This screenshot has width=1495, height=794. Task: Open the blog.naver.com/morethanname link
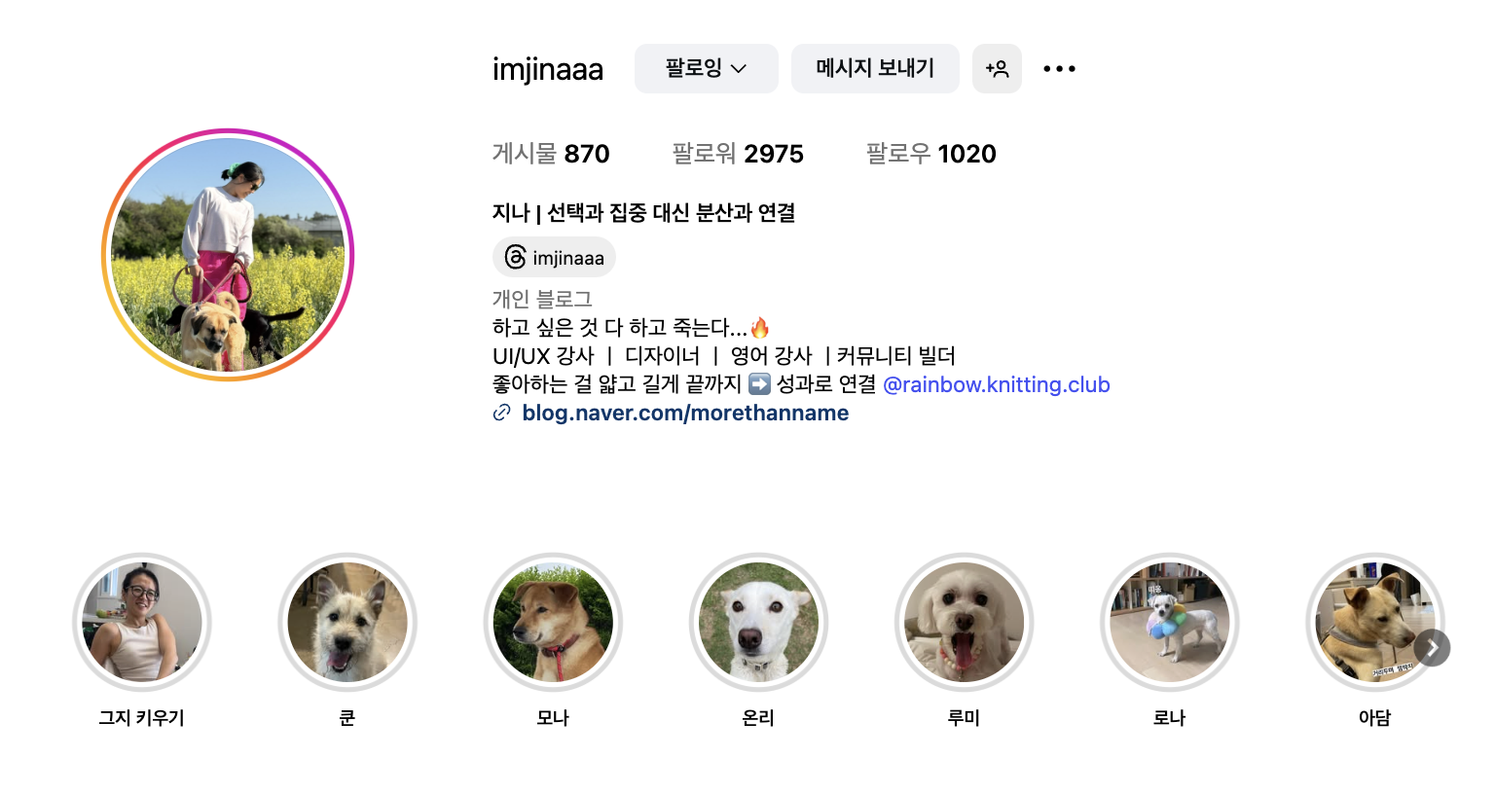(x=685, y=413)
